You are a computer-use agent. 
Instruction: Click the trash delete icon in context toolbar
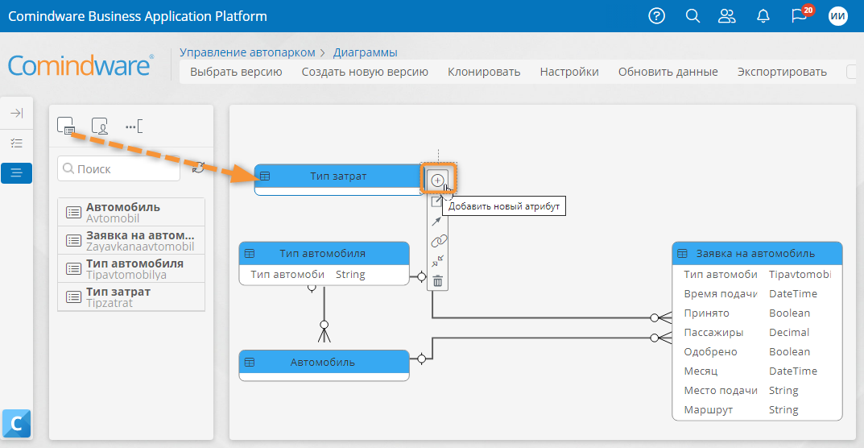pos(437,281)
